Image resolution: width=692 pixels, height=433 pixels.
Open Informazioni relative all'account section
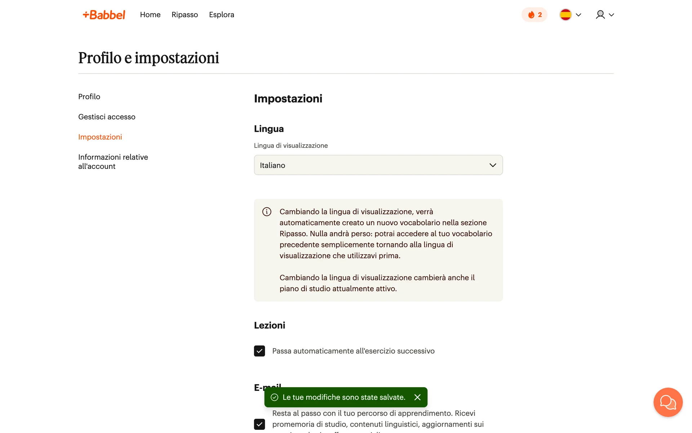pos(113,162)
